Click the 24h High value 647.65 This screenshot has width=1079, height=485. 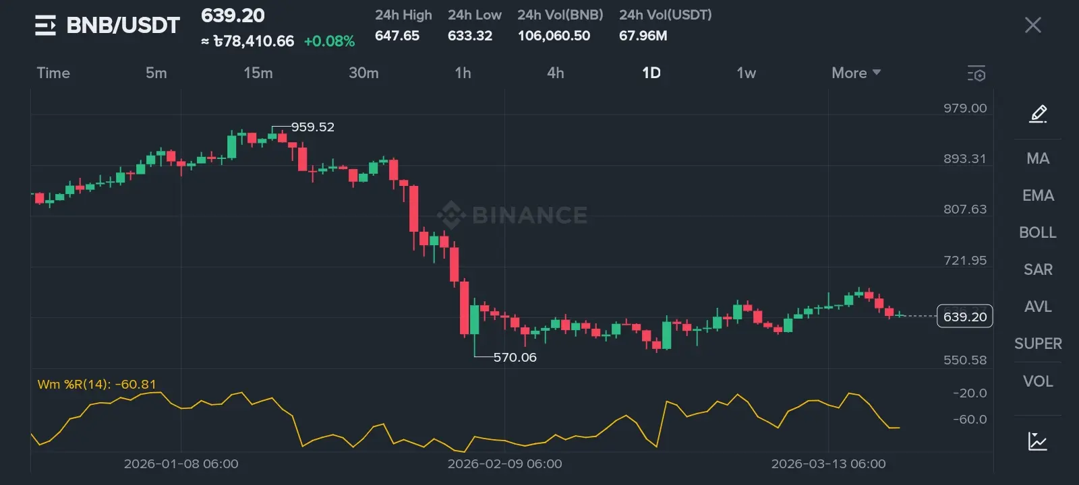pos(397,36)
